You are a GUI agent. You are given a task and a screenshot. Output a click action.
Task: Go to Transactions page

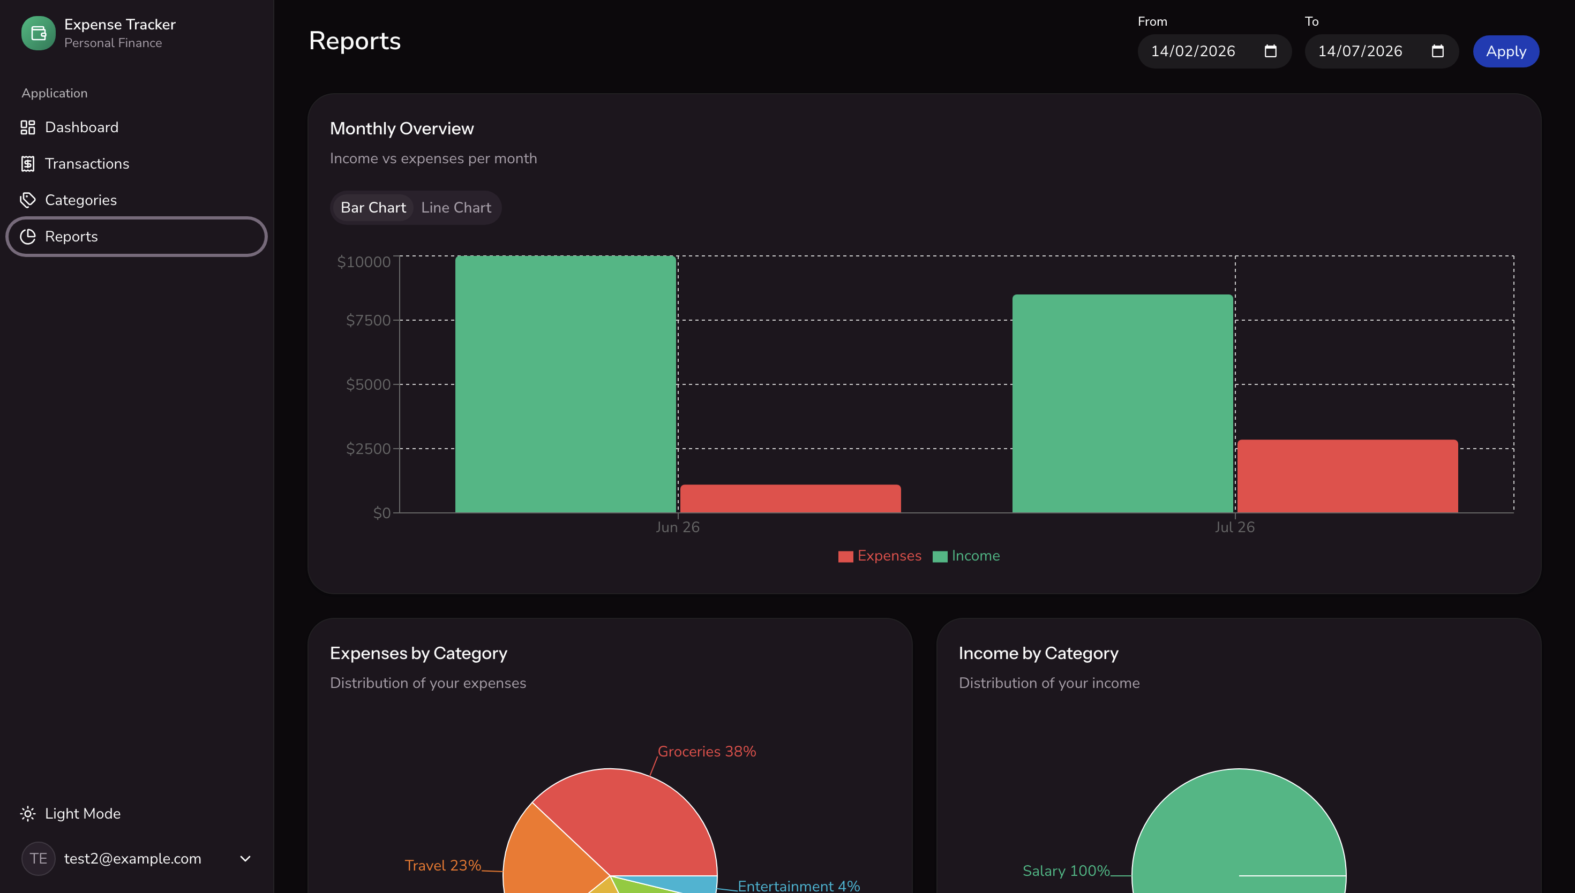point(136,164)
